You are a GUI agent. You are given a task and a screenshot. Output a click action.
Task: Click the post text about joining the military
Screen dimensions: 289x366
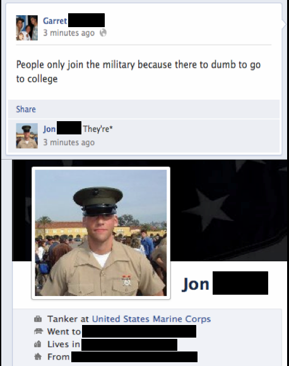click(138, 72)
